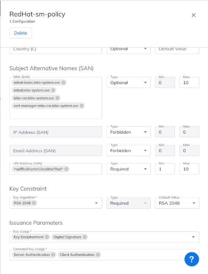Viewport: 208px width, 274px height.
Task: Open Key Constraint Default Value dropdown
Action: (x=177, y=203)
